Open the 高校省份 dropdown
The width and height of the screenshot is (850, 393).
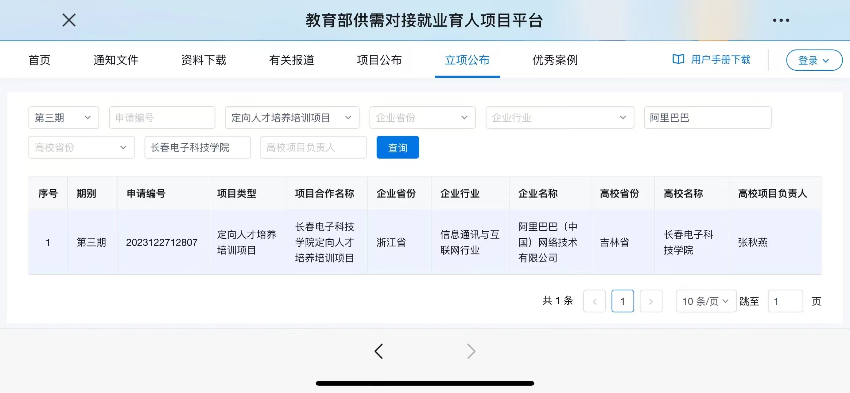[82, 147]
